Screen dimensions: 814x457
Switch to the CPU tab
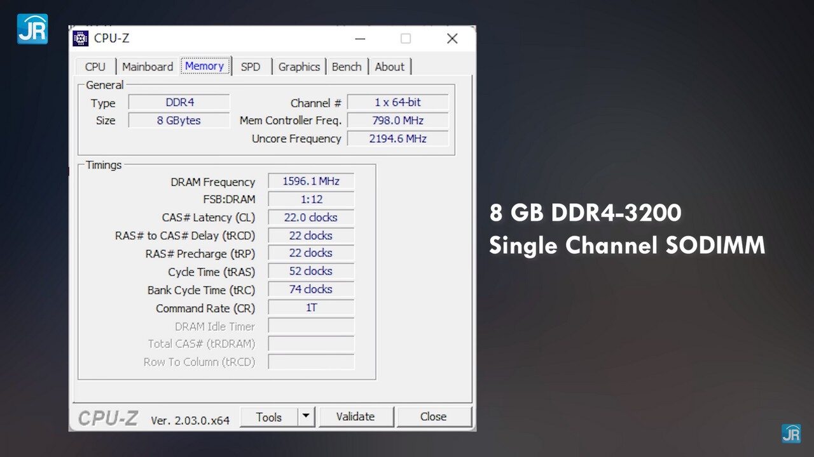95,67
